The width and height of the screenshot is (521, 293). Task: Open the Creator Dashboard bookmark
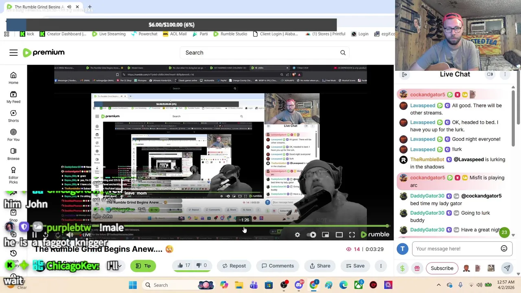tap(63, 34)
